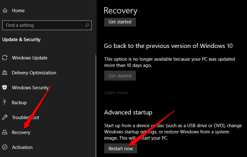Click the Home house icon

coord(5,11)
